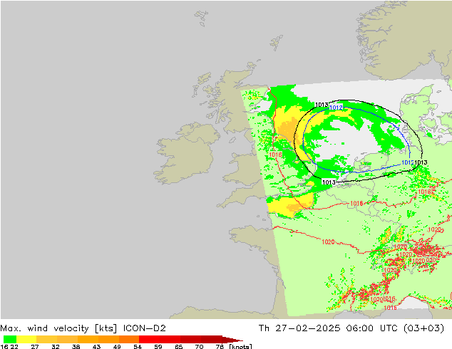Click the legend value "59"

158,346
